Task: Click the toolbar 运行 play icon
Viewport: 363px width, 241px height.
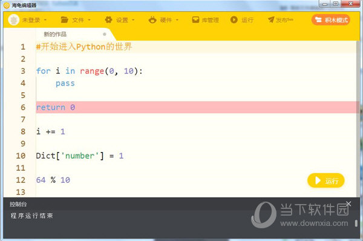Action: coord(234,20)
